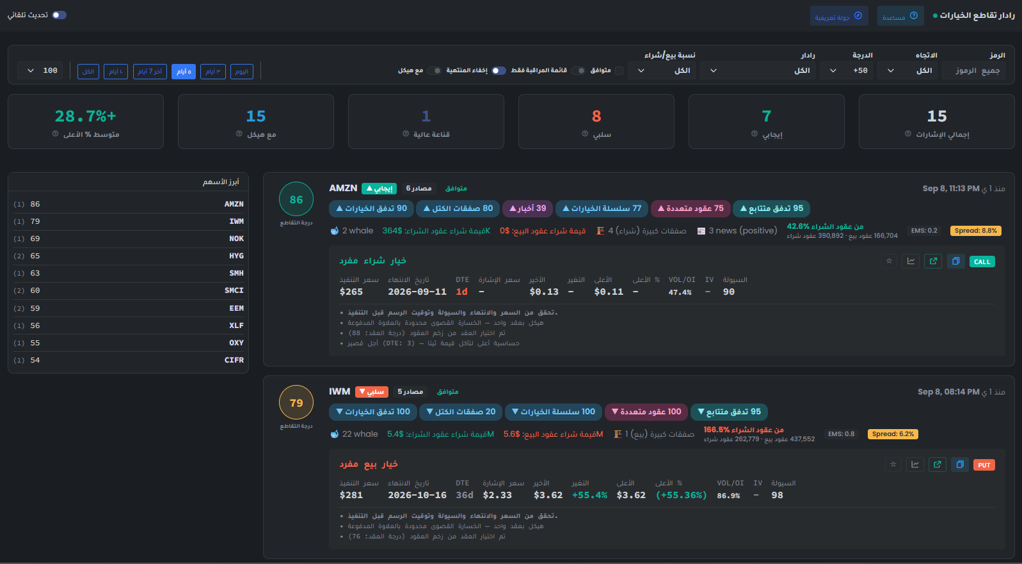Select the ١٠ أيام time range
The image size is (1022, 564).
coord(116,72)
